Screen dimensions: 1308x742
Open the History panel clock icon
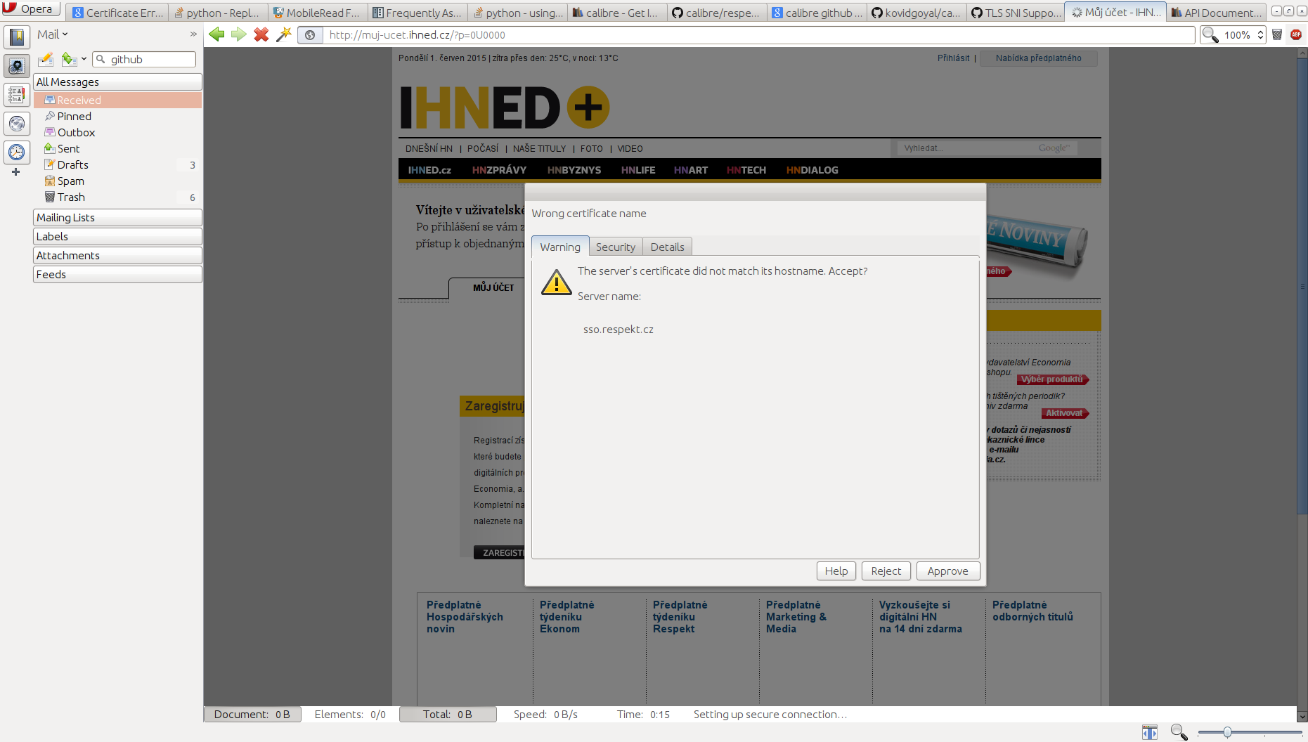(x=17, y=152)
